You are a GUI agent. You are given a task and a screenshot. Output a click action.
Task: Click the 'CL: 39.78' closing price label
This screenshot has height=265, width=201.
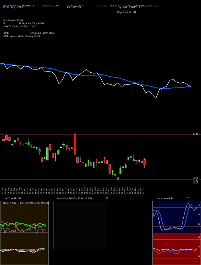pyautogui.click(x=74, y=8)
